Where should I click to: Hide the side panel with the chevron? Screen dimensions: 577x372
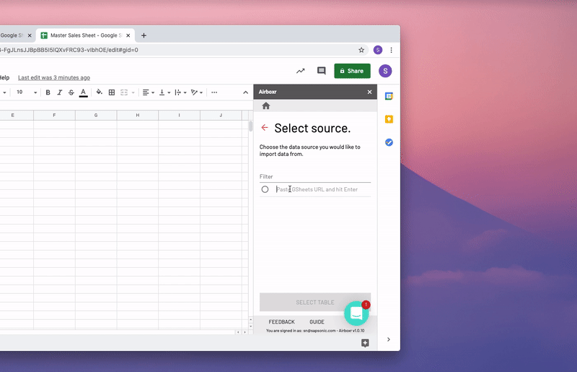coord(389,339)
